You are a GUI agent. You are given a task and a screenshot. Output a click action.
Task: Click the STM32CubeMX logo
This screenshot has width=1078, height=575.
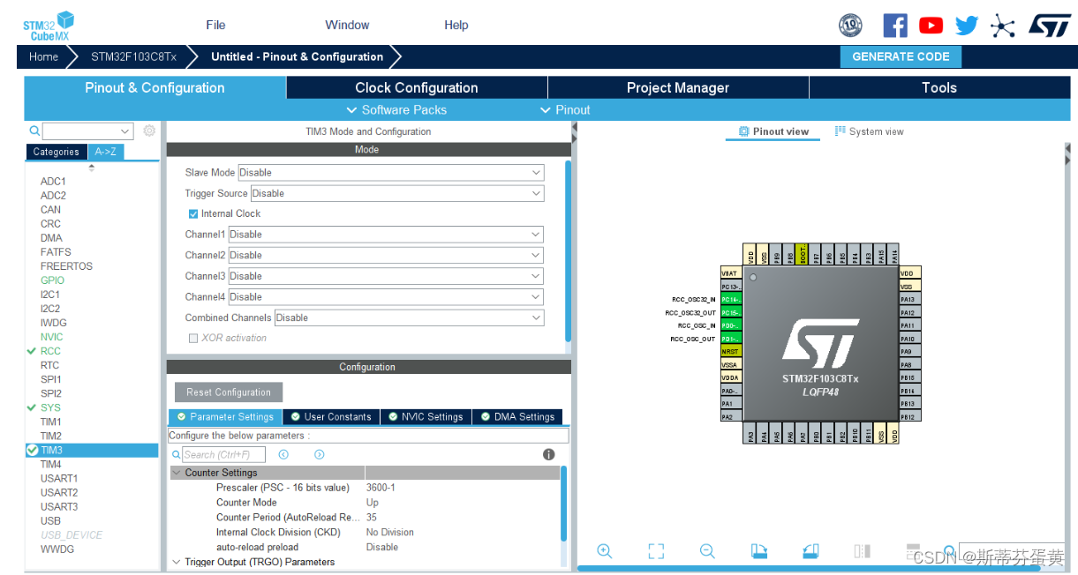coord(49,25)
